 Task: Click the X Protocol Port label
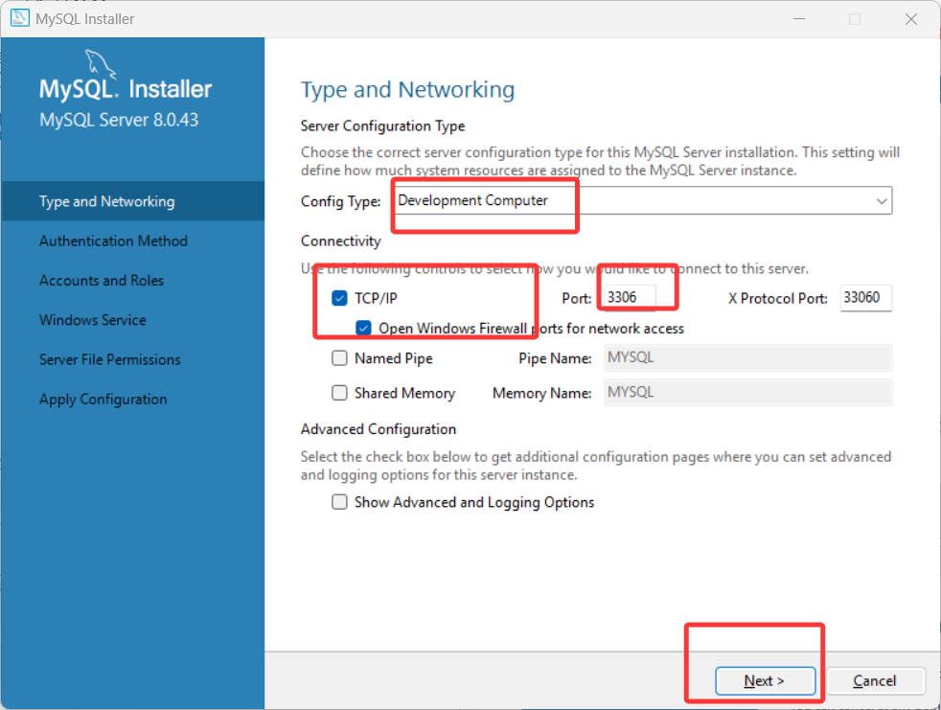(778, 298)
